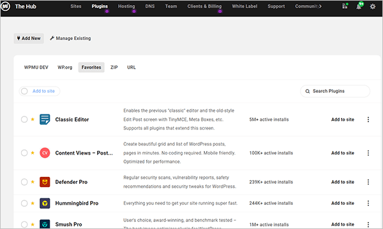Click the 5M+ active installs text

269,120
